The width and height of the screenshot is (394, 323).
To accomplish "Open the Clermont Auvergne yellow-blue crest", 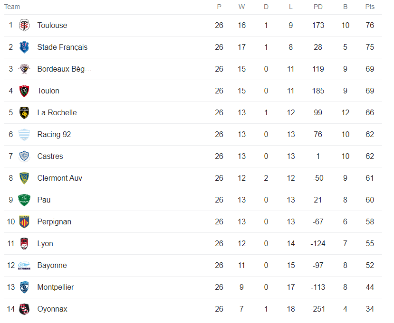I will coord(24,178).
